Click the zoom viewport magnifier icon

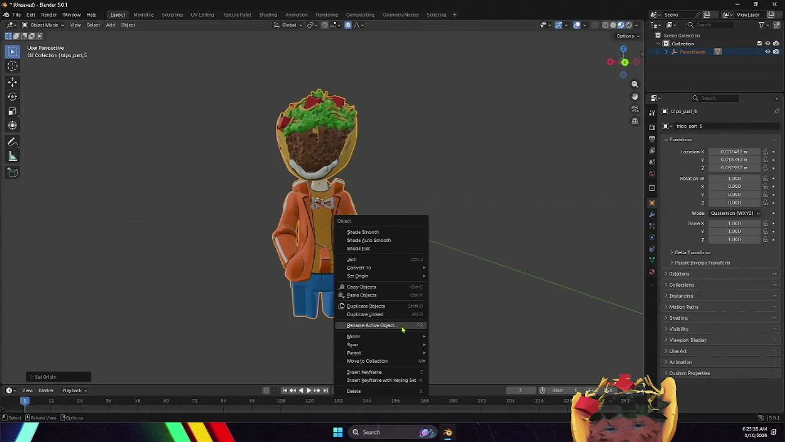tap(635, 84)
